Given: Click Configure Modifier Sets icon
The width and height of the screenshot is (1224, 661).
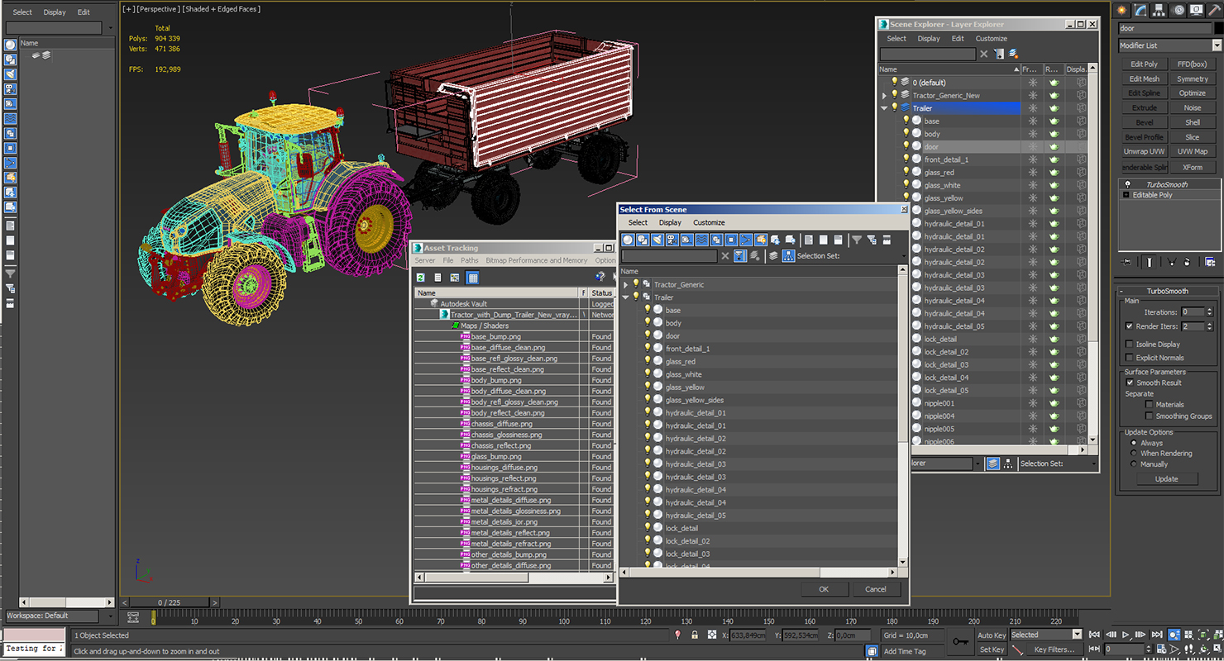Looking at the screenshot, I should tap(1210, 262).
